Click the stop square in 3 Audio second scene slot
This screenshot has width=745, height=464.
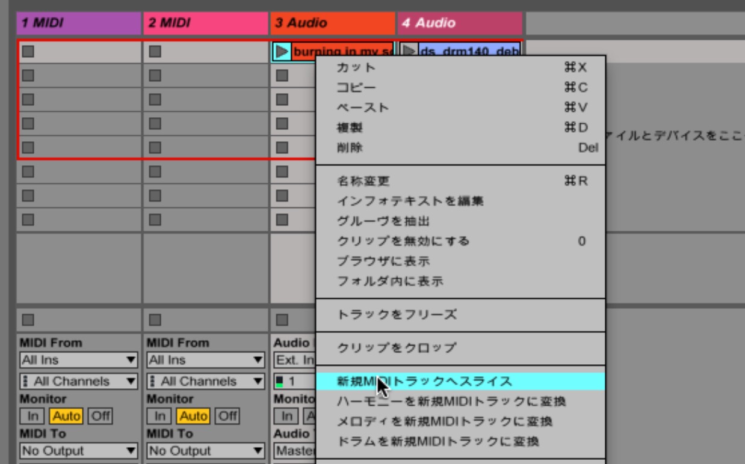tap(282, 76)
